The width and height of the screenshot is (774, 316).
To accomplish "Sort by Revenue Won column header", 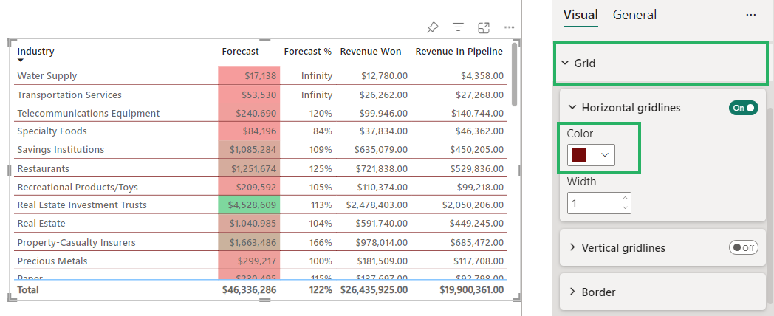I will pyautogui.click(x=371, y=51).
